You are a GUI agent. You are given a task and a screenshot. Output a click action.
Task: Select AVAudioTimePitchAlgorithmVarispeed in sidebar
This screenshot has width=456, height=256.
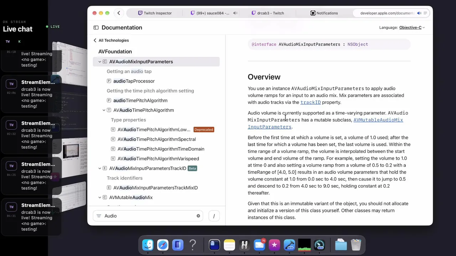click(158, 159)
